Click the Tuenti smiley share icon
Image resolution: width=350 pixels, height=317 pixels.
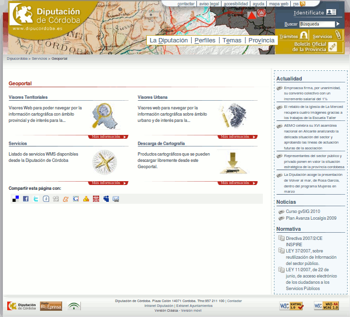(46, 199)
